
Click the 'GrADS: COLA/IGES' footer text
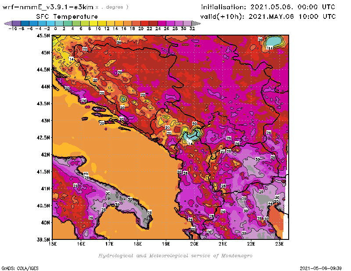20,268
